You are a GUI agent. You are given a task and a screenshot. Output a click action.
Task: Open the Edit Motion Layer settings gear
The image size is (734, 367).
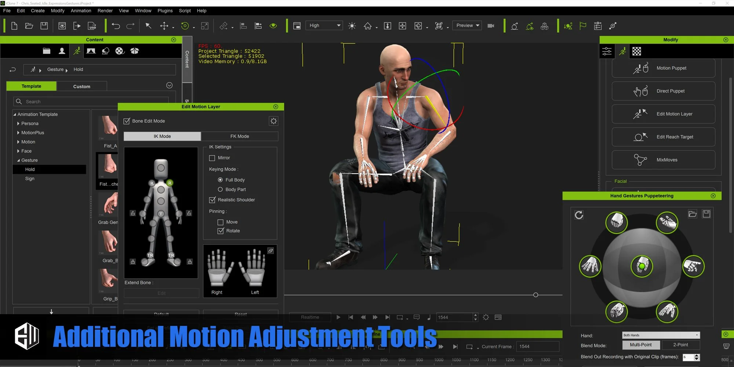click(273, 121)
